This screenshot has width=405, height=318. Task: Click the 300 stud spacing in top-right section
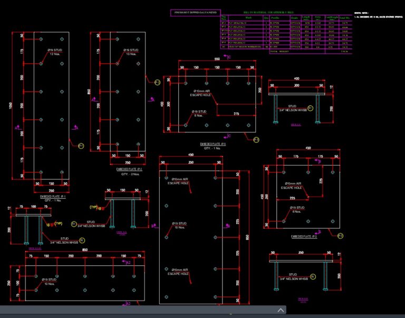297,85
